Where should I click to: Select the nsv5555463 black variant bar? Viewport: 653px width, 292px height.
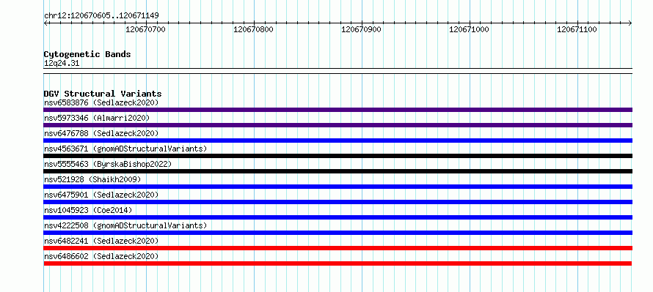[338, 171]
